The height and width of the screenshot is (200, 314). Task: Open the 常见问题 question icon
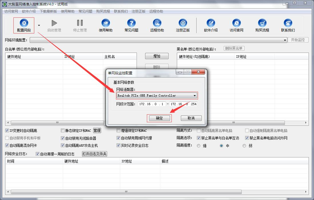131,23
